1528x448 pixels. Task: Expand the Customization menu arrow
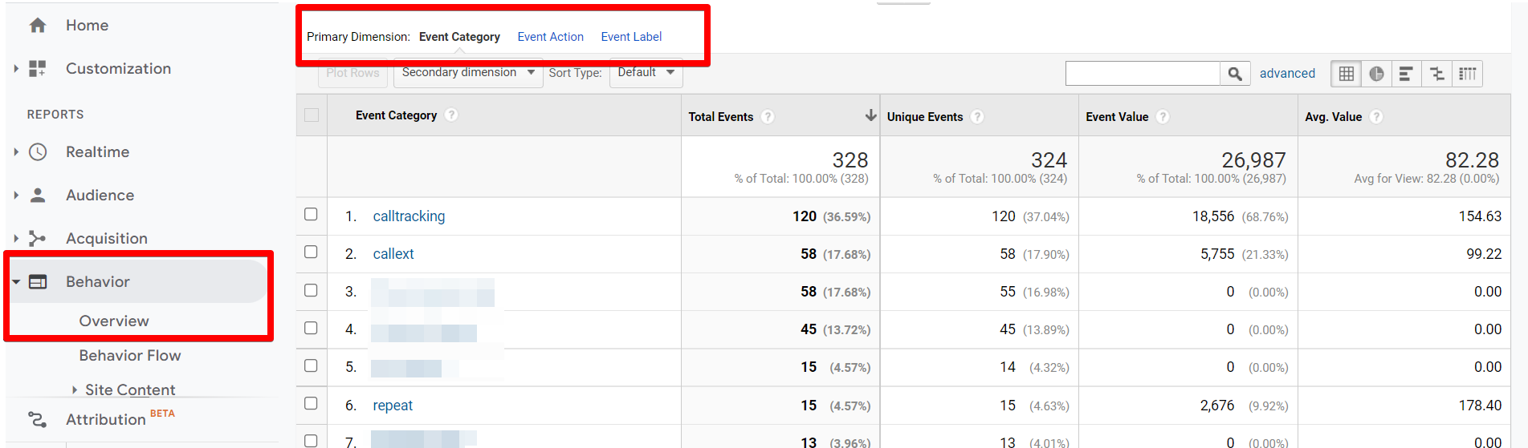click(16, 69)
